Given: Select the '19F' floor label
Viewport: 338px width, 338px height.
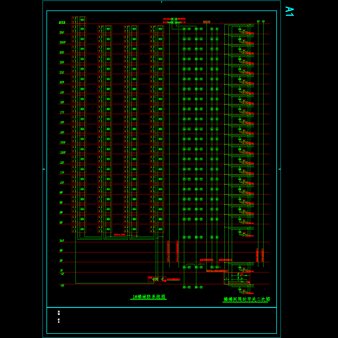Looking at the screenshot, I should [62, 92].
